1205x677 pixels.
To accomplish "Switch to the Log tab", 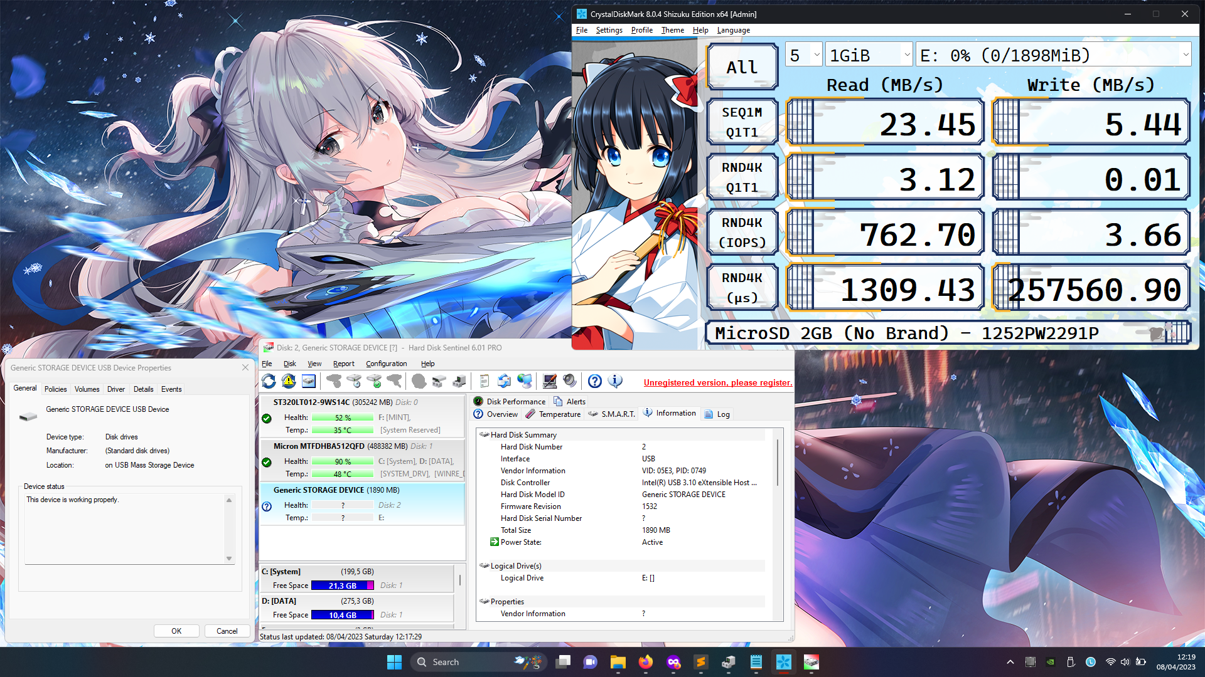I will (717, 414).
